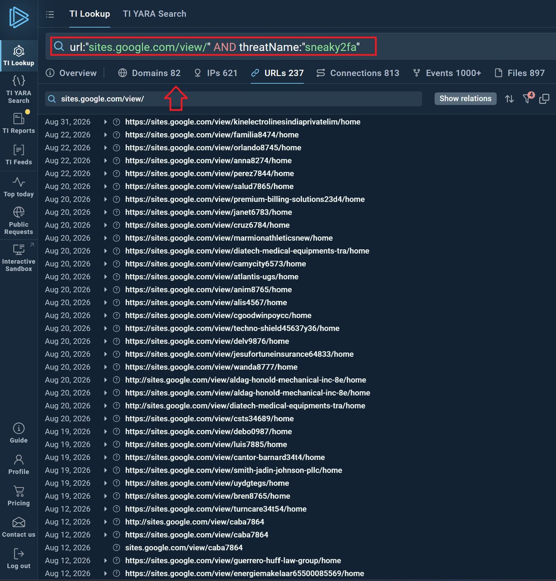Open the http aldag-honold-mechanical-inc-8e URL

246,380
